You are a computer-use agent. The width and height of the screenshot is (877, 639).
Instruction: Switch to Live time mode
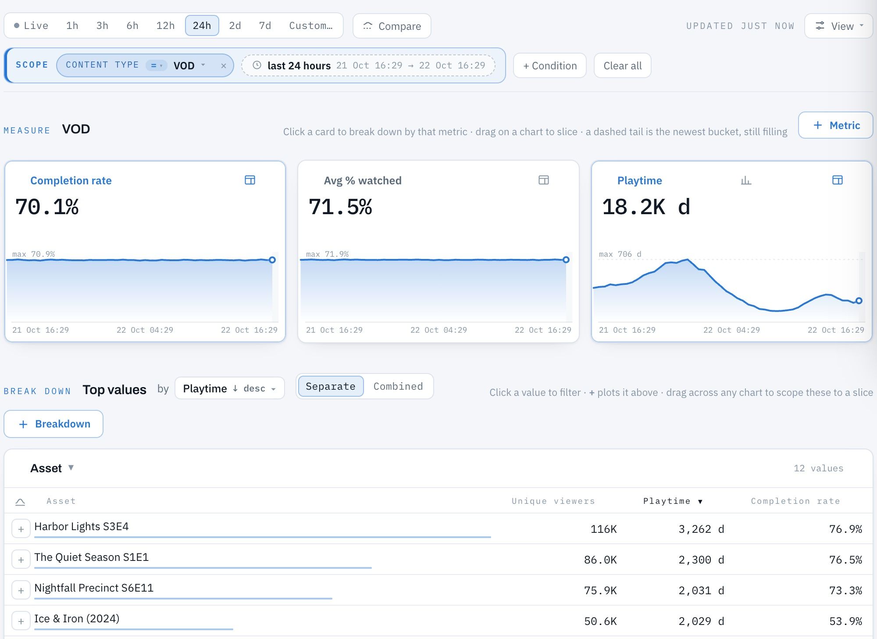(31, 25)
